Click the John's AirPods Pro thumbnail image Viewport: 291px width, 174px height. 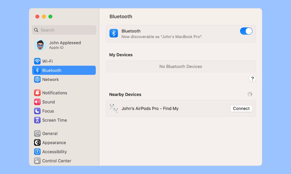tap(113, 108)
